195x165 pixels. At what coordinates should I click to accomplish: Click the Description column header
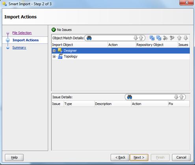[113, 104]
